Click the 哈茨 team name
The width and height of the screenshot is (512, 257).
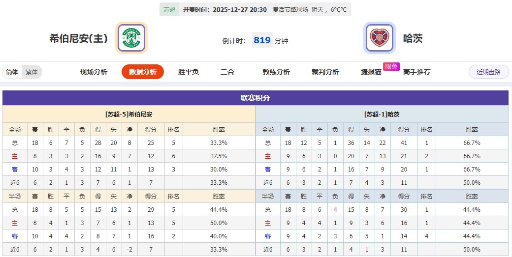tap(413, 38)
